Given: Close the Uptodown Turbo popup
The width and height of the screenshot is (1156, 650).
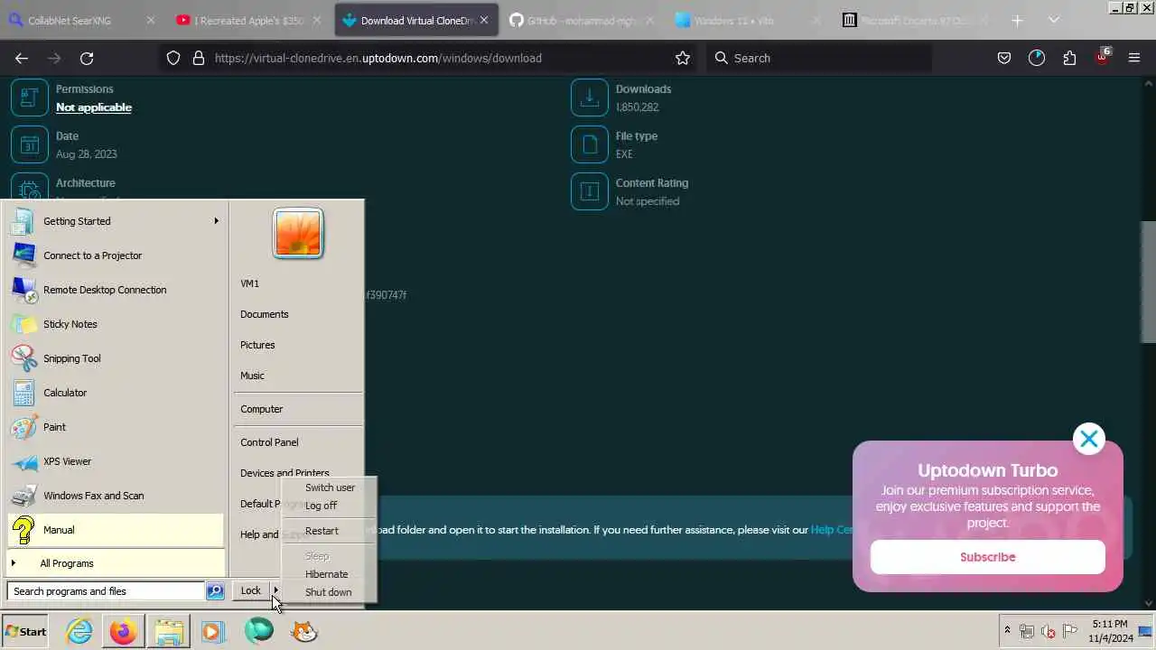Looking at the screenshot, I should 1089,440.
